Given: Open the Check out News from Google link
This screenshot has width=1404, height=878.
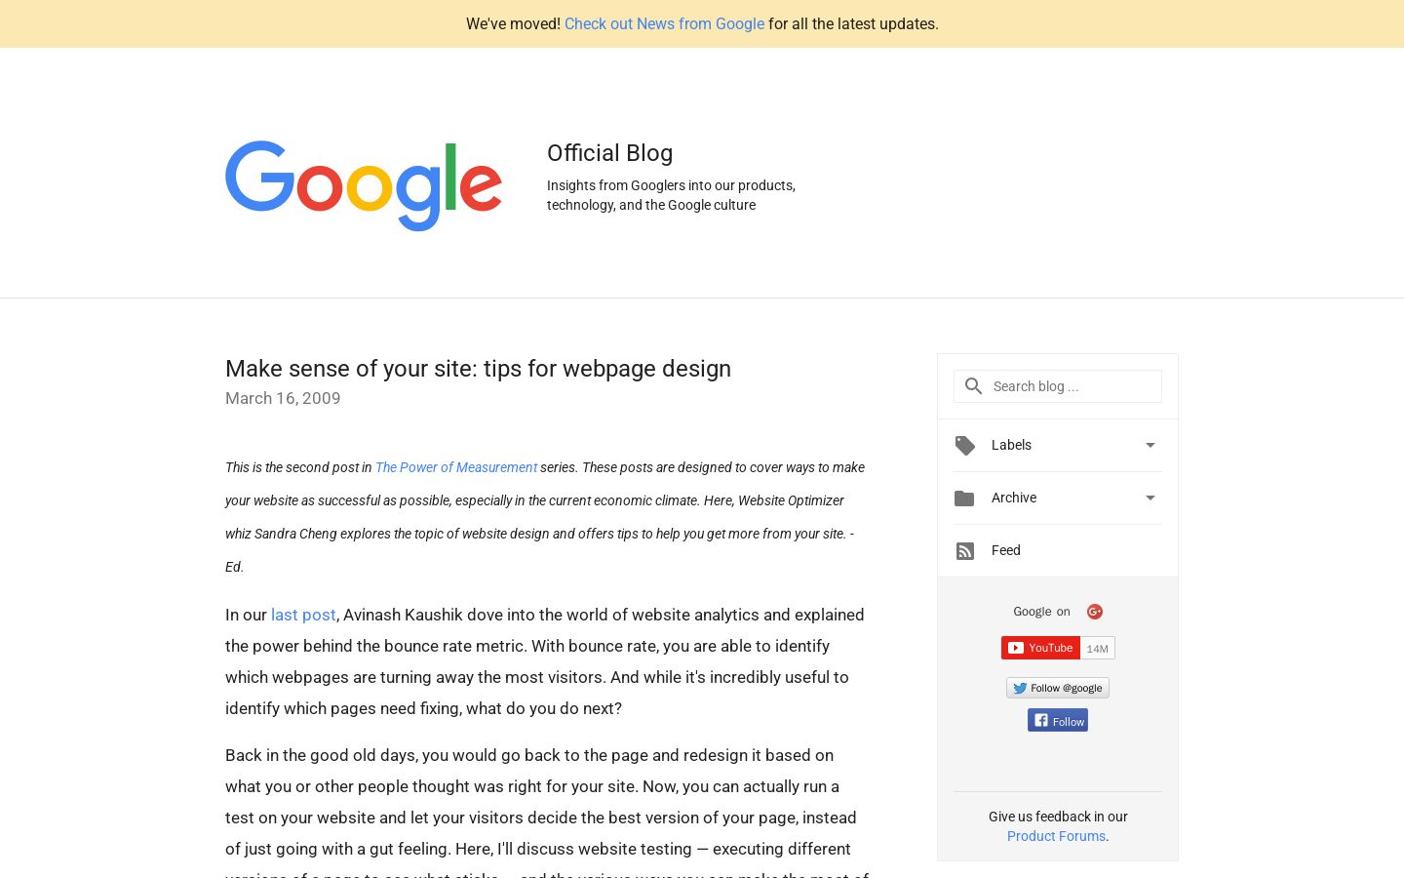Looking at the screenshot, I should pyautogui.click(x=664, y=23).
